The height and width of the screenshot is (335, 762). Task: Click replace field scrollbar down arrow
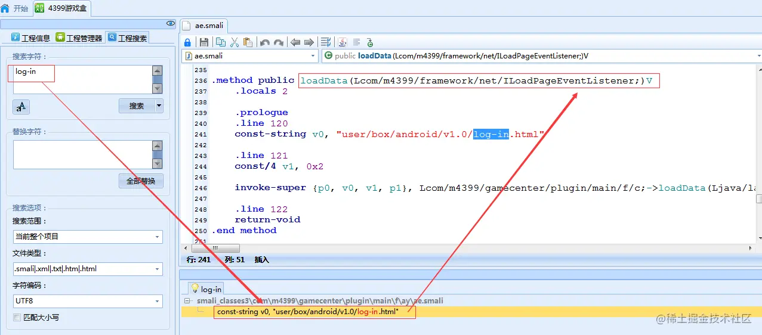[158, 164]
